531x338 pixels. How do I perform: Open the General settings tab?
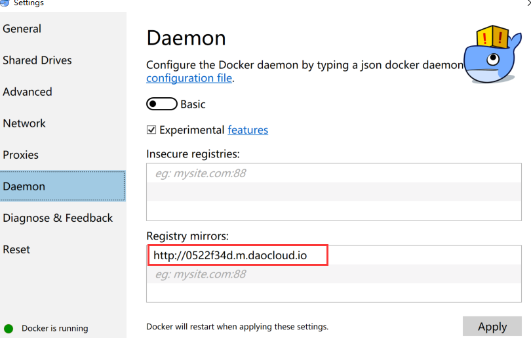coord(22,29)
